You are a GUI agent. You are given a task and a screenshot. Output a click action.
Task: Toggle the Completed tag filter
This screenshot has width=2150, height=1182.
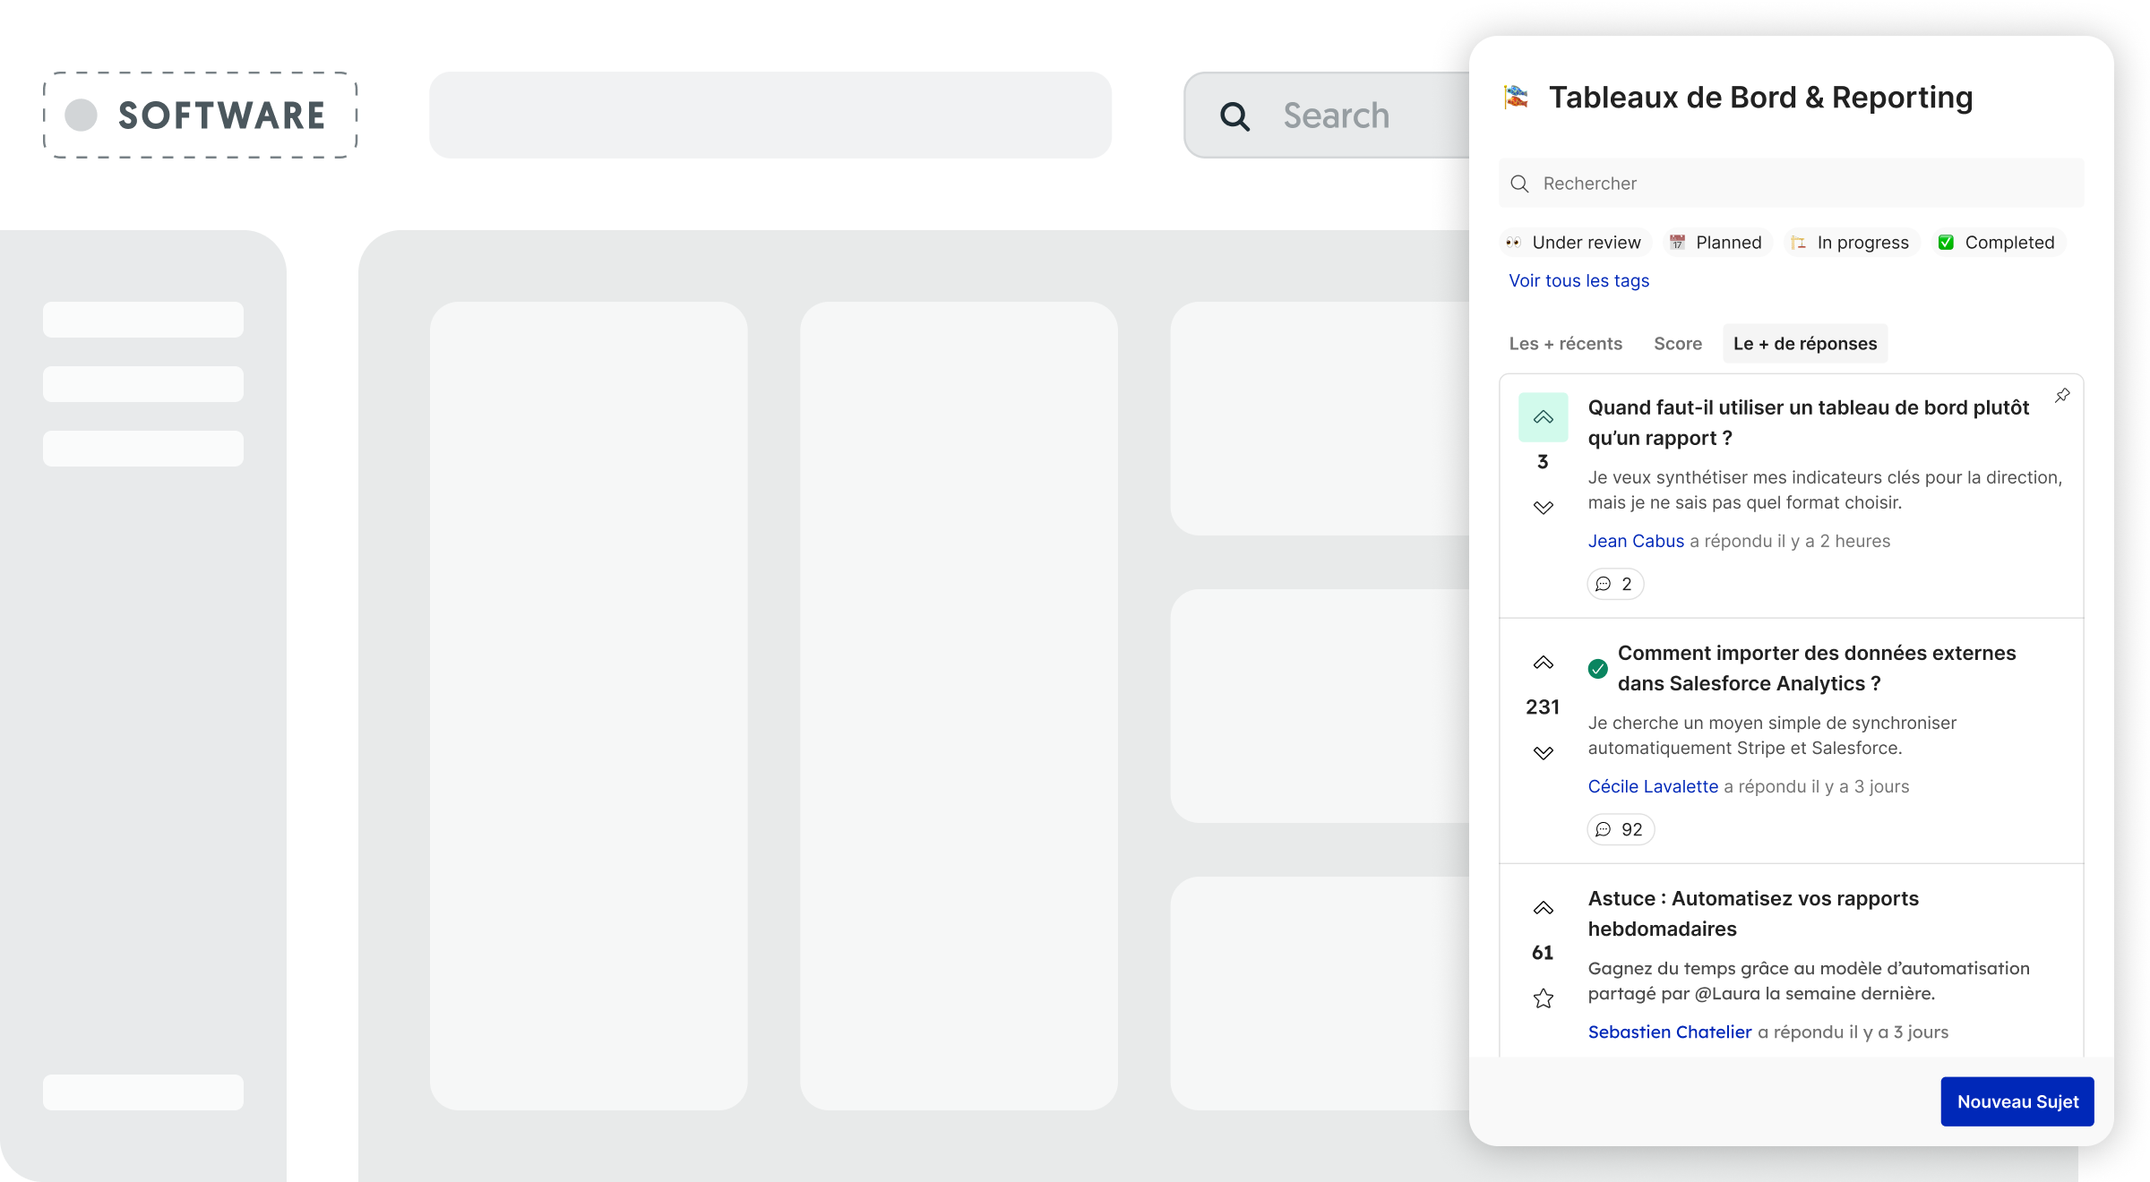[x=1998, y=243]
